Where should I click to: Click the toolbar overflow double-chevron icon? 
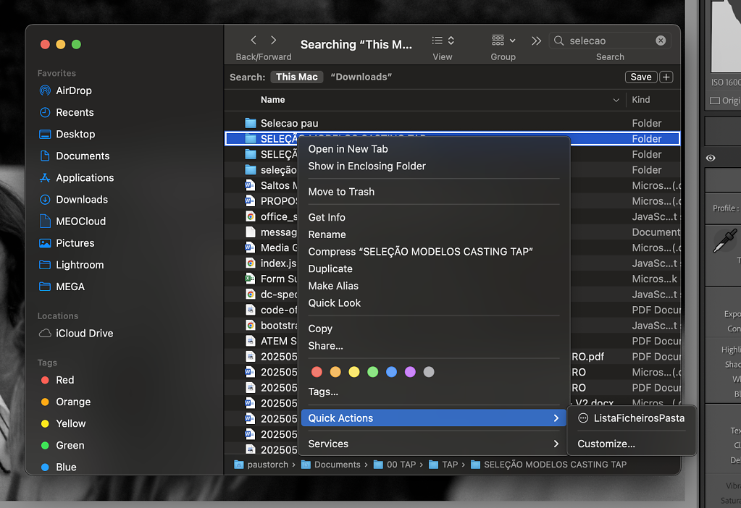tap(536, 41)
